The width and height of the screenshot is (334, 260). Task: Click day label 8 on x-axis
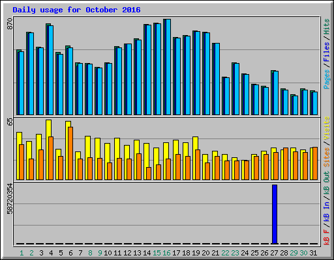pos(90,253)
